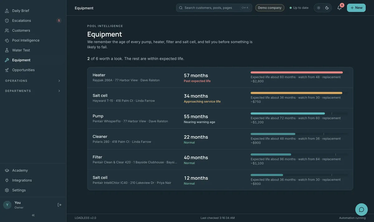
Task: Select Cleaner Polaris 280 row title
Action: click(100, 137)
